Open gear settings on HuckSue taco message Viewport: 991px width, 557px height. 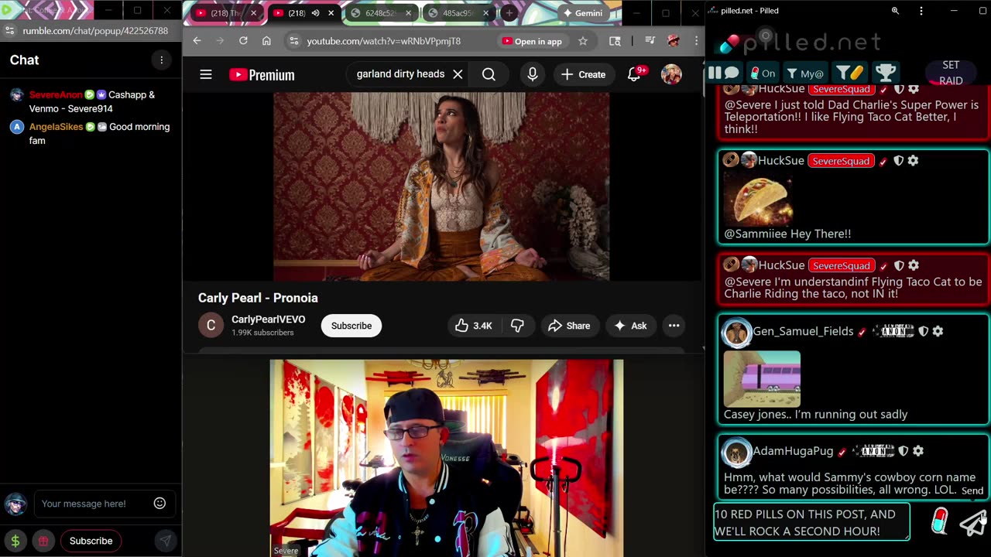point(914,161)
